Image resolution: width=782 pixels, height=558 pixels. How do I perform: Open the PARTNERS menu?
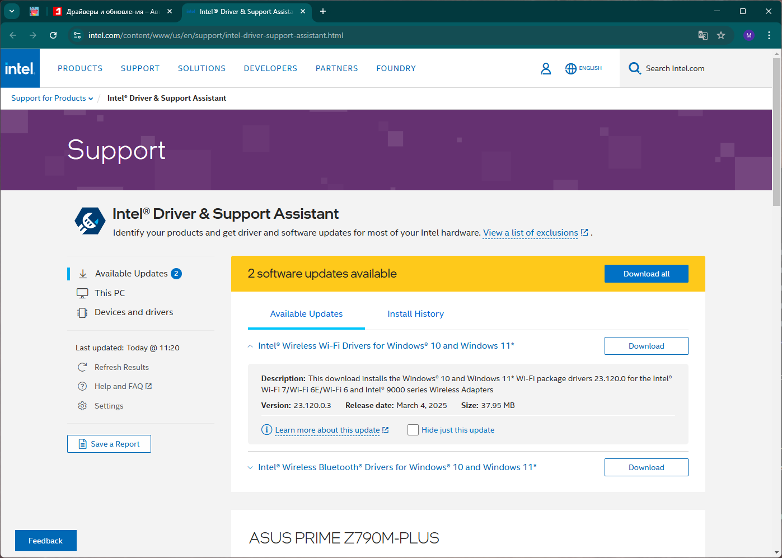(x=336, y=68)
